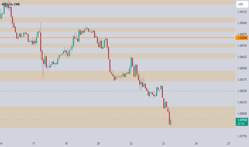Click the 17 date label on time axis
Viewport: 249px width, 147px height.
click(x=34, y=144)
